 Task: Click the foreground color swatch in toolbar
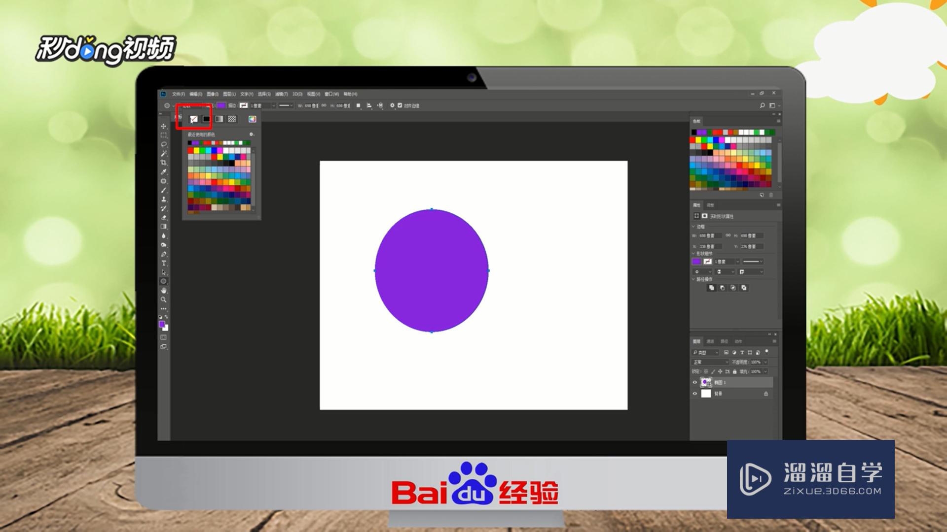coord(162,324)
